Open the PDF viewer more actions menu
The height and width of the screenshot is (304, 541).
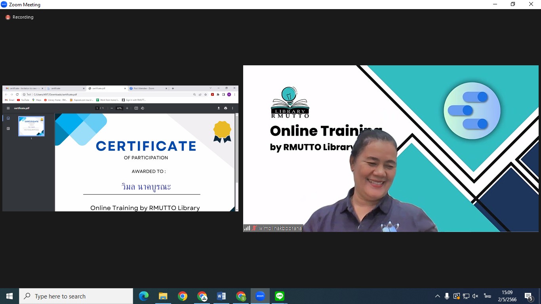(x=232, y=108)
